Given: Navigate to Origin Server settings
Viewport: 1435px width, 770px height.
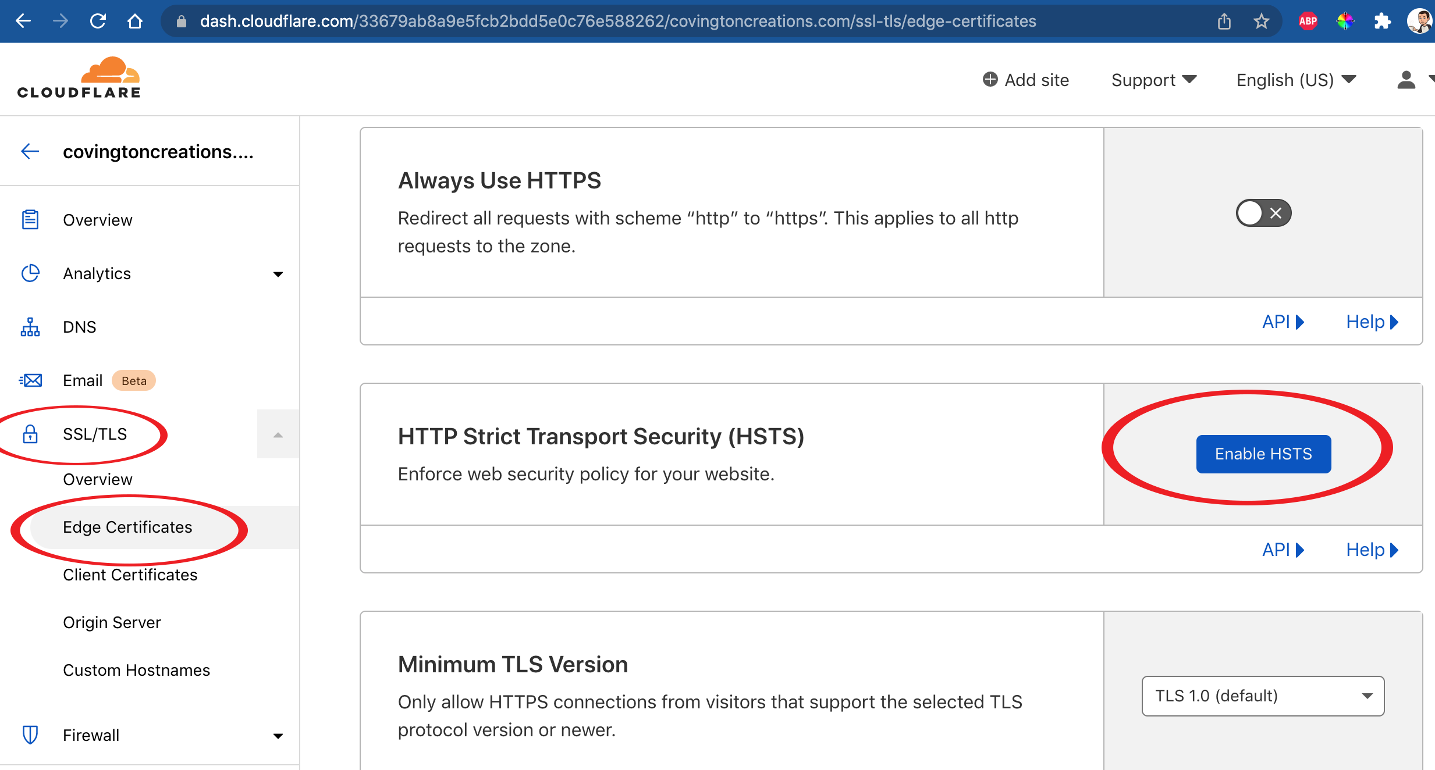Looking at the screenshot, I should tap(111, 622).
